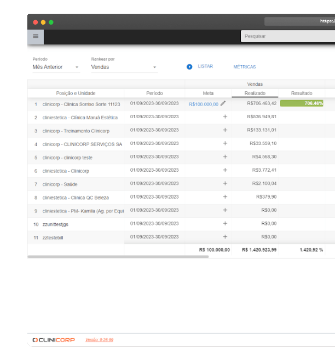Viewport: 335px width, 360px height.
Task: Click realizado value R$133.131,01
Action: (x=262, y=130)
